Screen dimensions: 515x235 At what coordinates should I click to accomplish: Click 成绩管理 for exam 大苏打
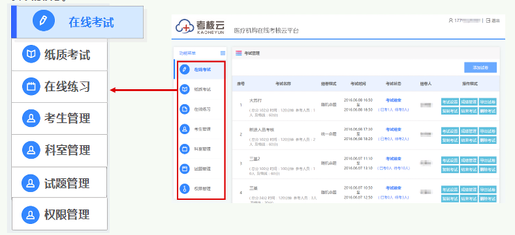point(469,102)
